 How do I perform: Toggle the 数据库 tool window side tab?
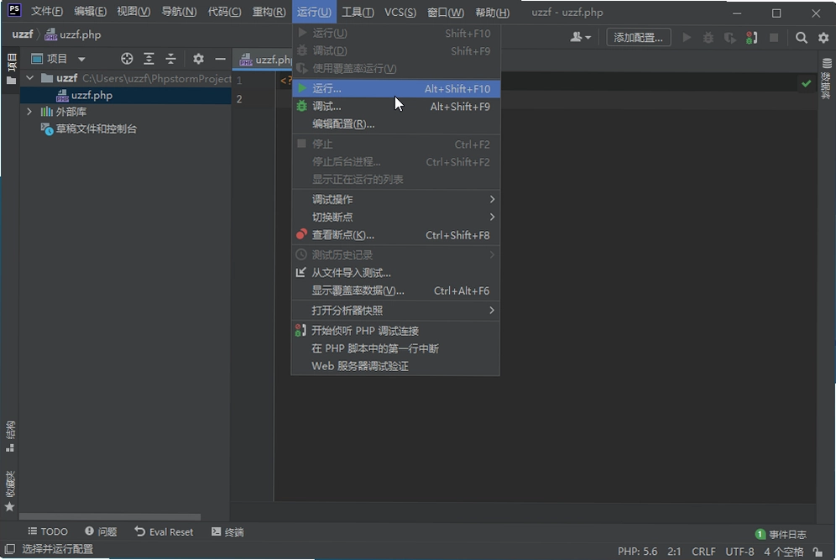click(x=827, y=79)
